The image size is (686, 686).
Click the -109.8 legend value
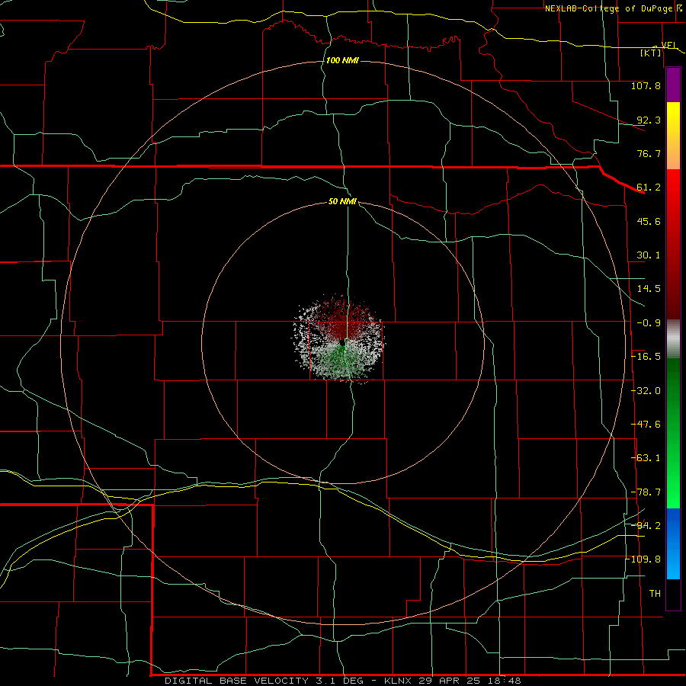click(x=643, y=559)
